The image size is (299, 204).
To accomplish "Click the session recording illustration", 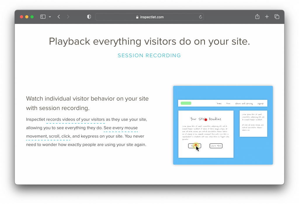I will coord(223,125).
